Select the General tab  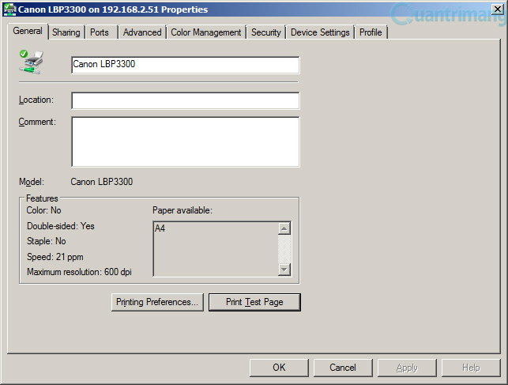tap(28, 31)
